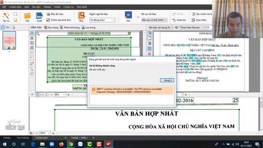Click the Quét scanner icon
This screenshot has width=263, height=148.
click(x=39, y=17)
